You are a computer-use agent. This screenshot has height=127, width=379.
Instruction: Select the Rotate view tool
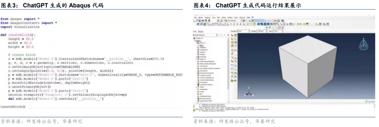tap(270, 27)
